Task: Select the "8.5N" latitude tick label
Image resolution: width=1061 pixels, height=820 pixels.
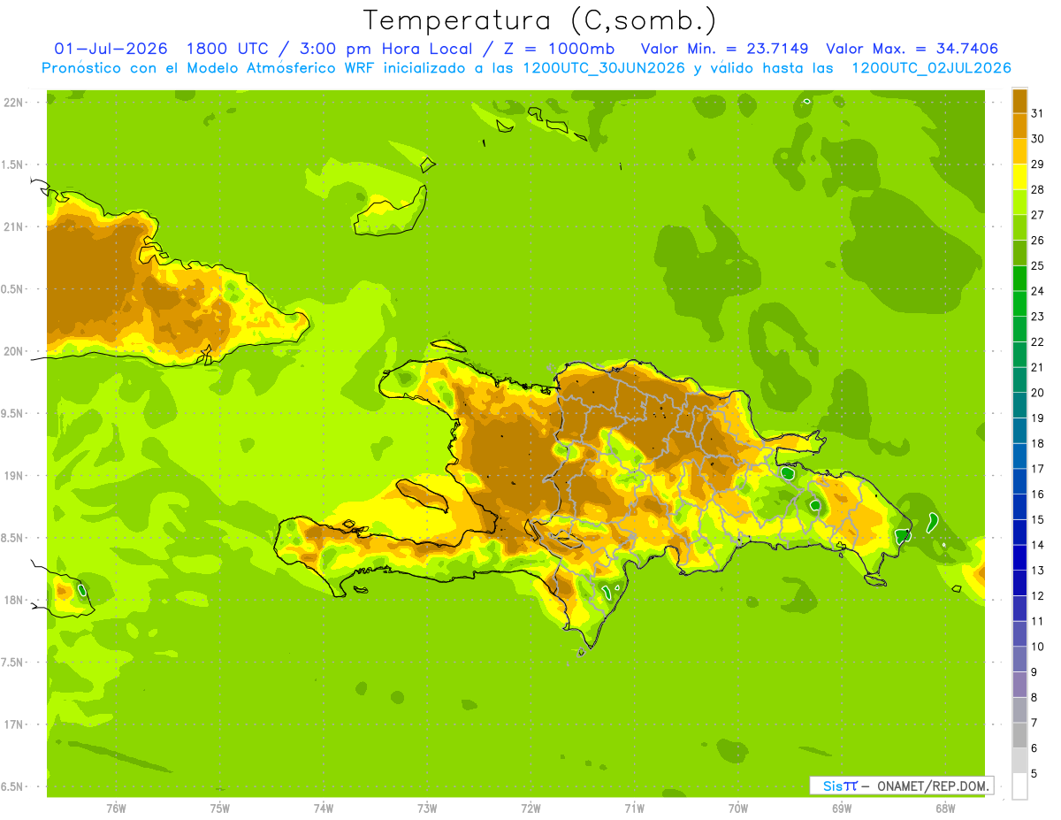Action: [x=13, y=538]
